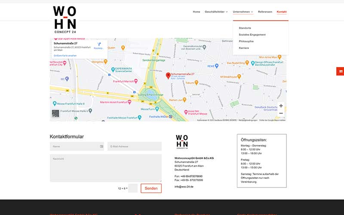Click the Wohnconcept24 GmbH &Co.KG company name

[194, 158]
